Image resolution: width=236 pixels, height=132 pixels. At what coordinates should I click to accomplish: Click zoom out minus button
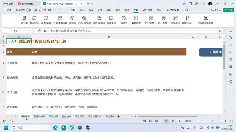(x=199, y=121)
